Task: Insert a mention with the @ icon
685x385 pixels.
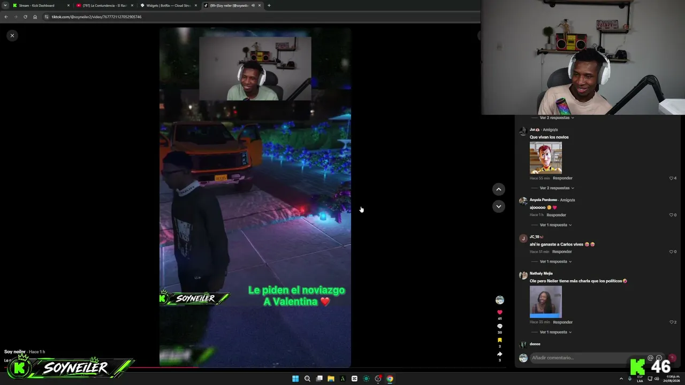Action: click(x=650, y=358)
